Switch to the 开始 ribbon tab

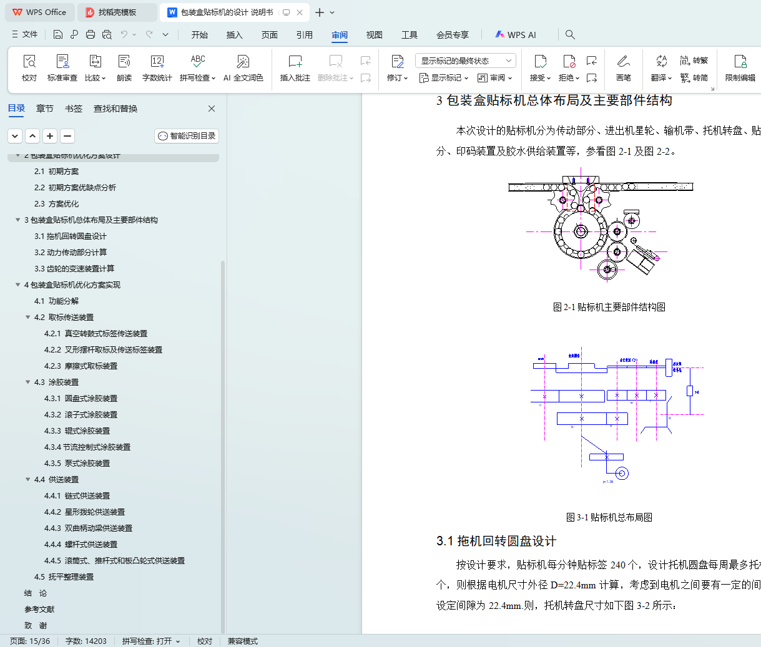pyautogui.click(x=200, y=35)
